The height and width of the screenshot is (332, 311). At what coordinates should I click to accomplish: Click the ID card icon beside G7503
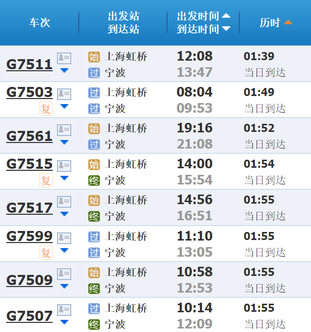click(64, 94)
